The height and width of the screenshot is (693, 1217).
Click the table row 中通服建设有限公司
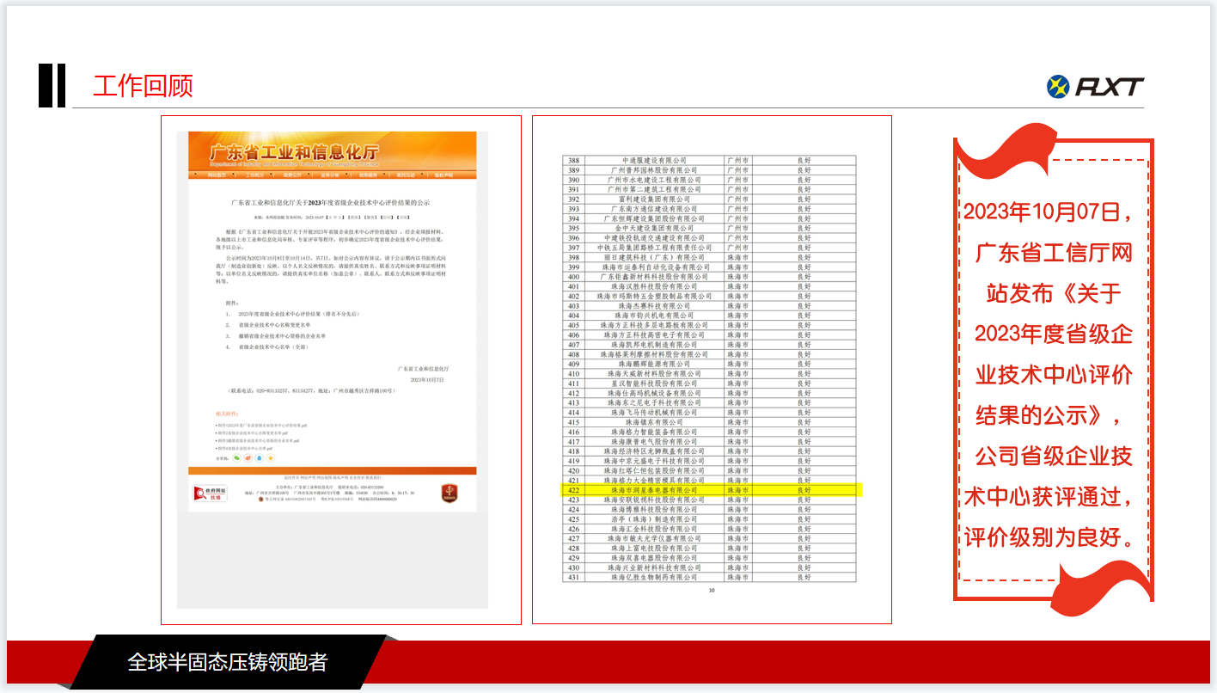(x=709, y=161)
